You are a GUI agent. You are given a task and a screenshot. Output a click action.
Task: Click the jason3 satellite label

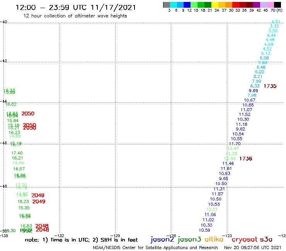tap(189, 239)
